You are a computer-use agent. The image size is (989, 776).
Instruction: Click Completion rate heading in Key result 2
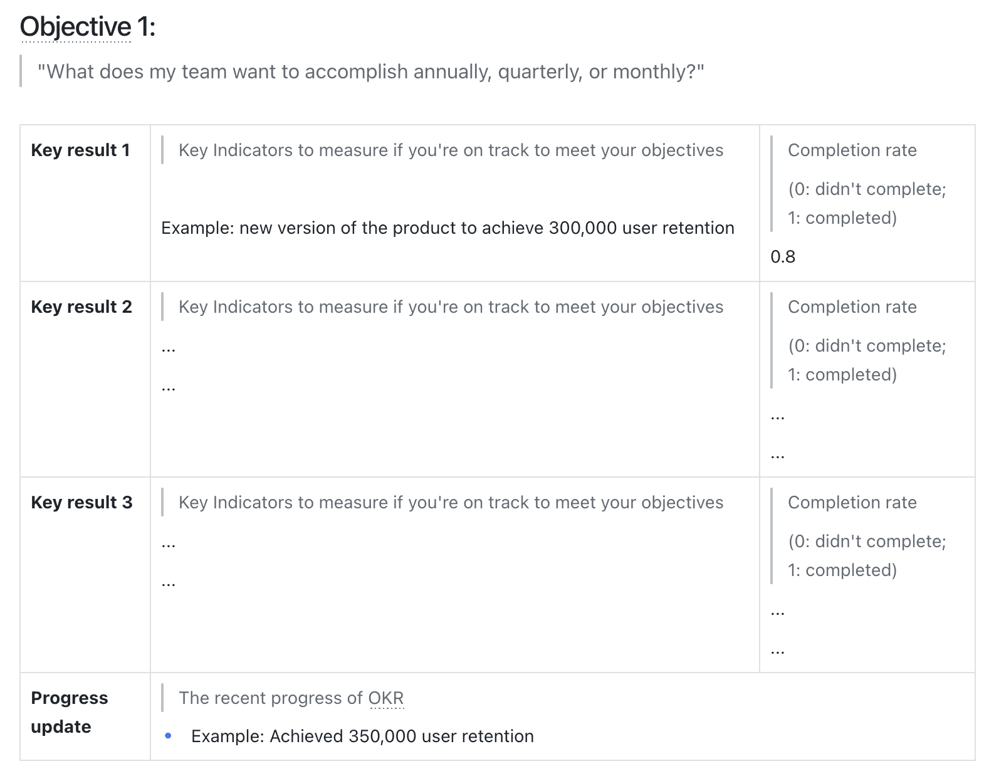pos(852,307)
